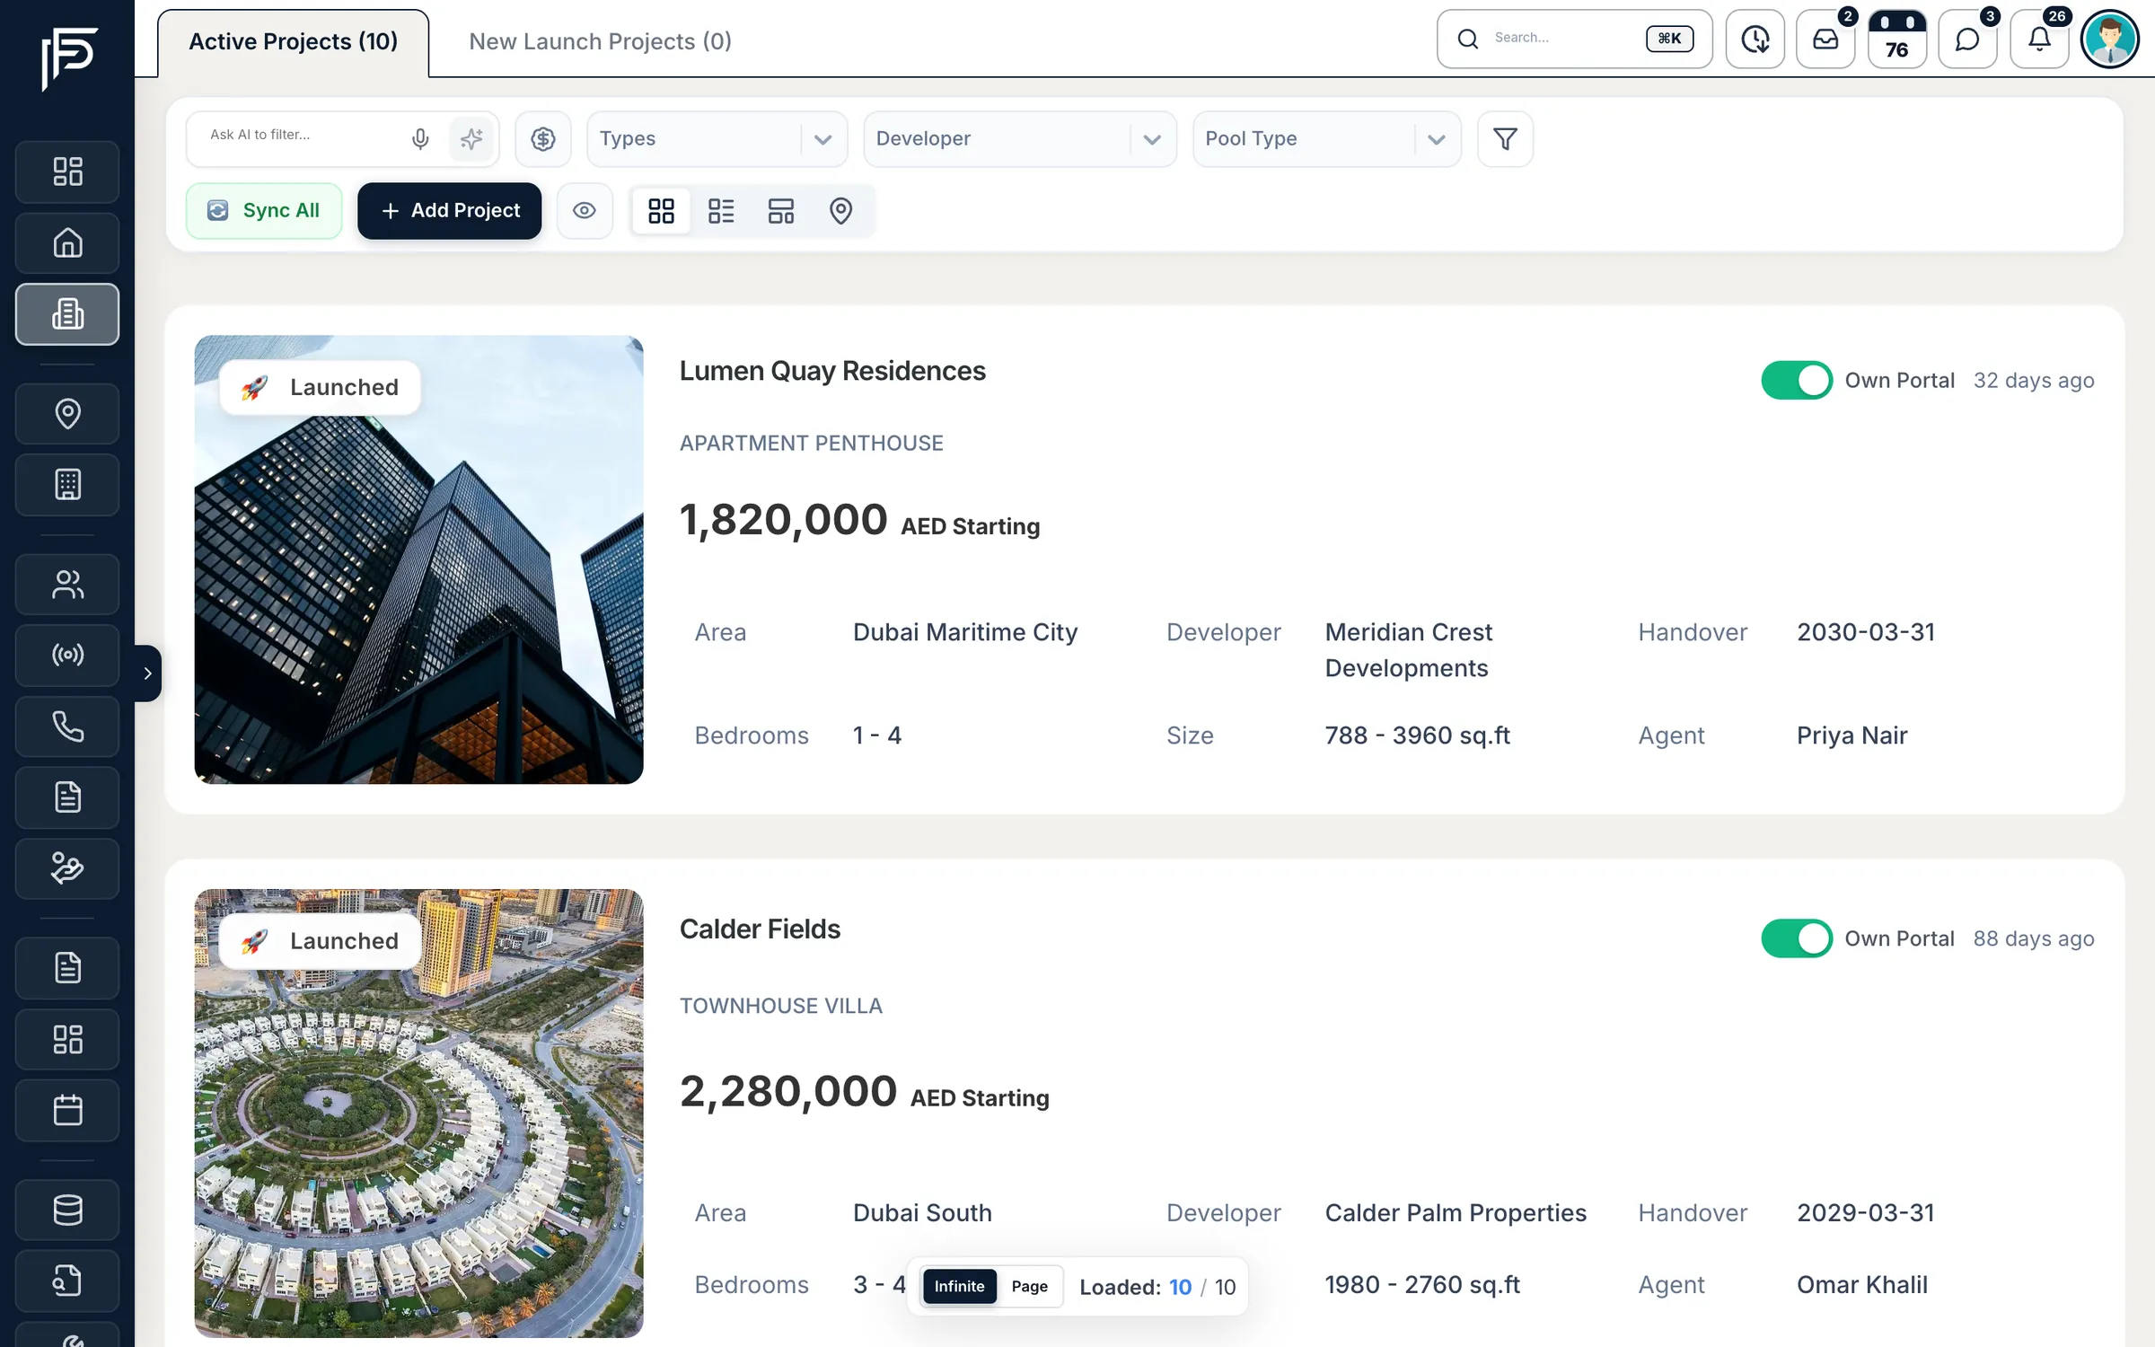The height and width of the screenshot is (1347, 2155).
Task: Open the Developer dropdown
Action: tap(1019, 138)
